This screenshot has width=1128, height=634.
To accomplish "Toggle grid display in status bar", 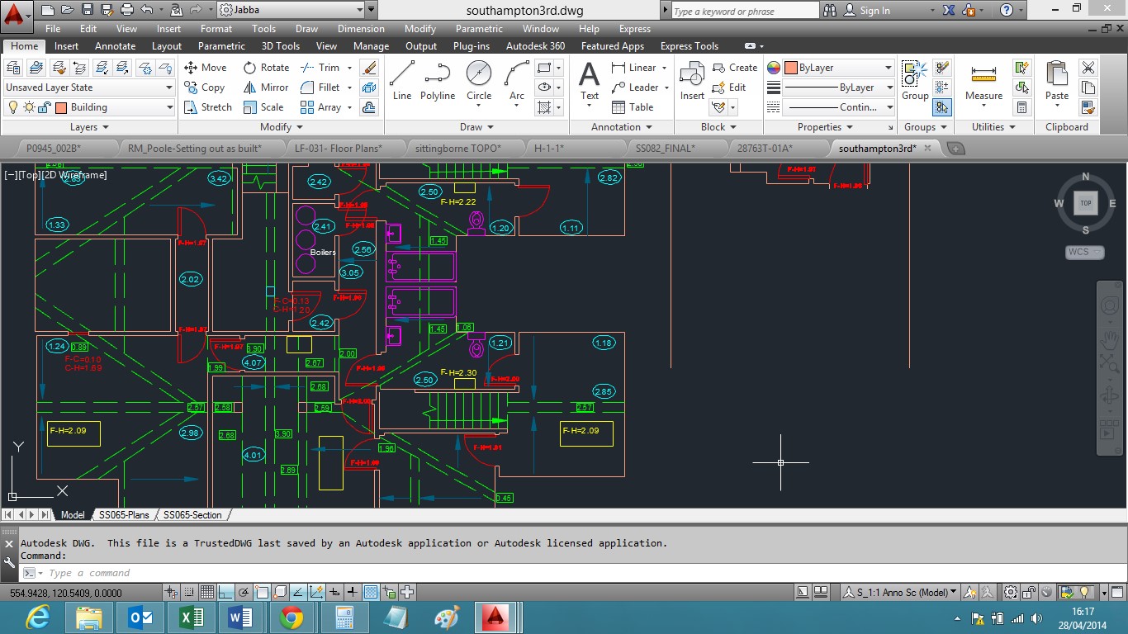I will coord(206,592).
